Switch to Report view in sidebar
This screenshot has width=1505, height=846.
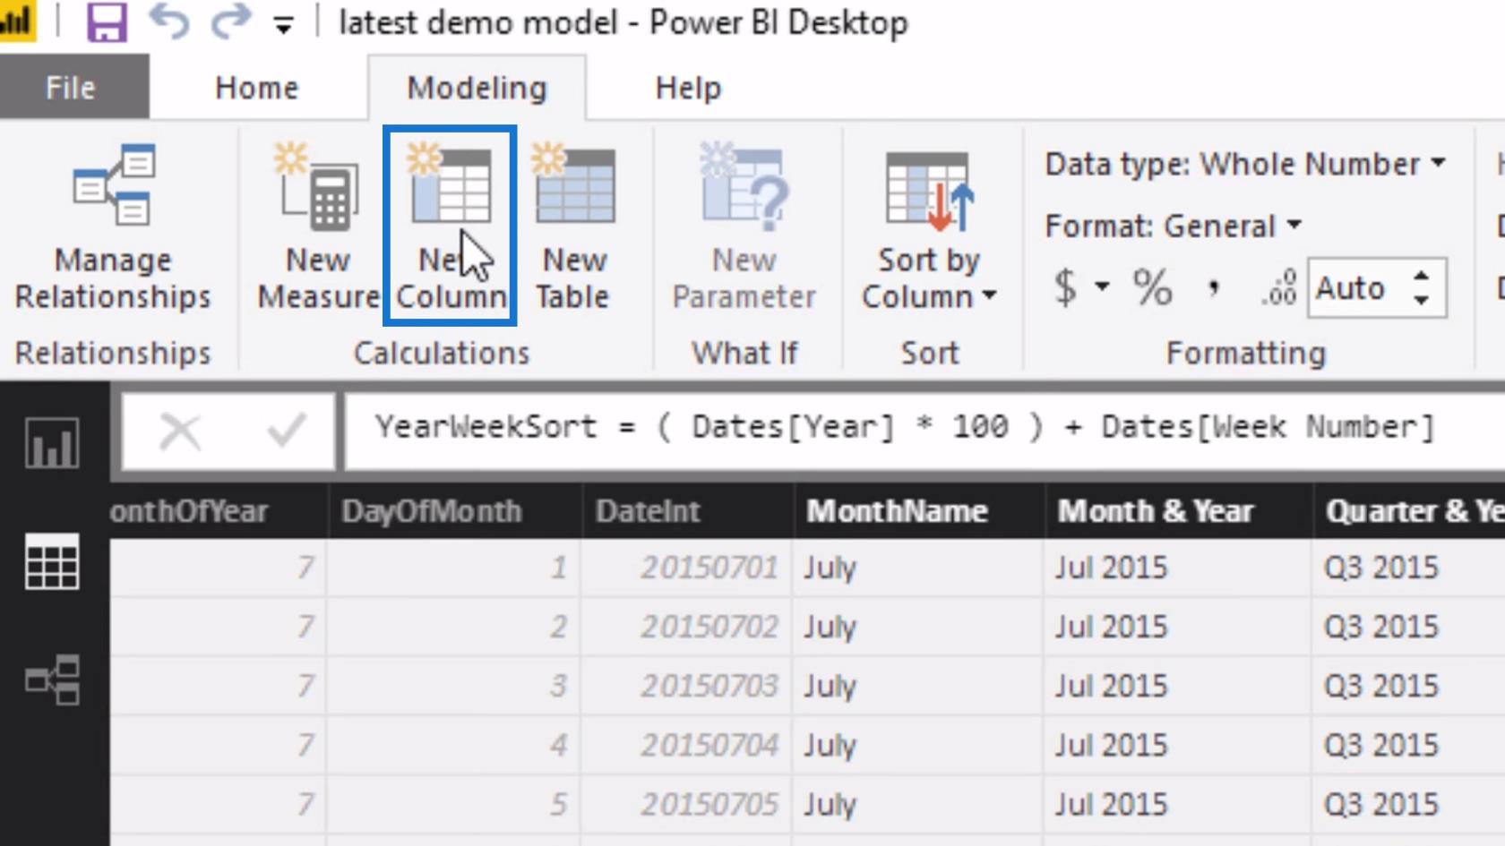[x=52, y=443]
